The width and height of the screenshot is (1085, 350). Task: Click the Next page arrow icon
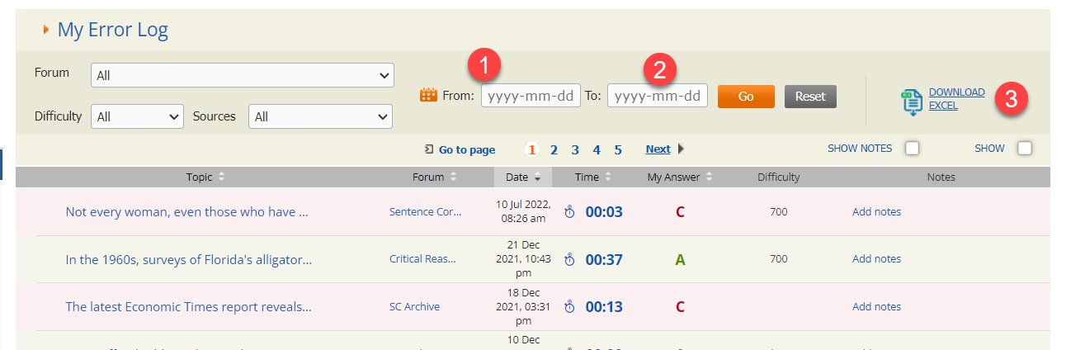pyautogui.click(x=681, y=149)
